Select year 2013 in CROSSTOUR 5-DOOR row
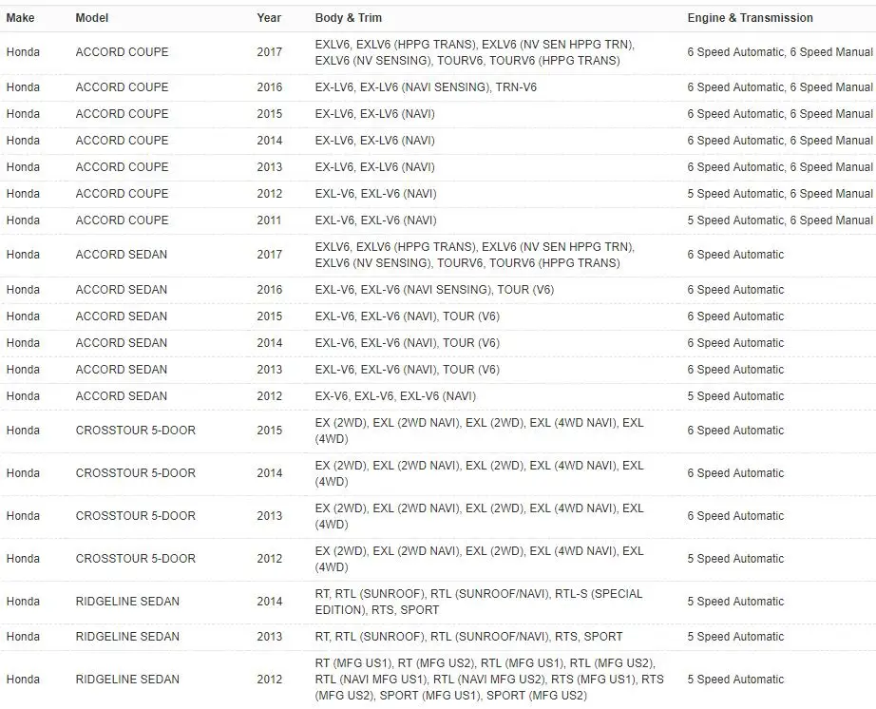 point(269,516)
